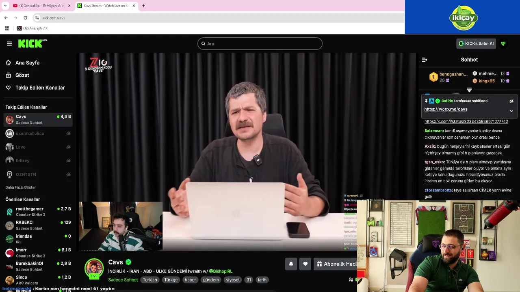Open Erlizzy channel in sidebar
Viewport: 520px width, 292px height.
pyautogui.click(x=38, y=161)
